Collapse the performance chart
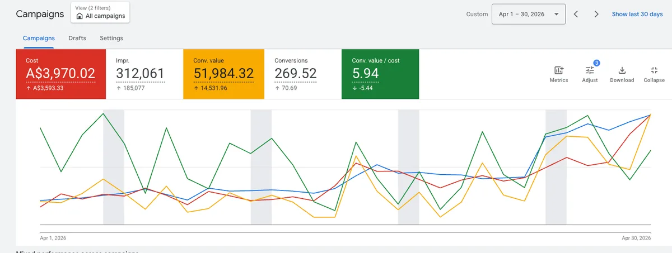This screenshot has height=253, width=672. coord(654,74)
